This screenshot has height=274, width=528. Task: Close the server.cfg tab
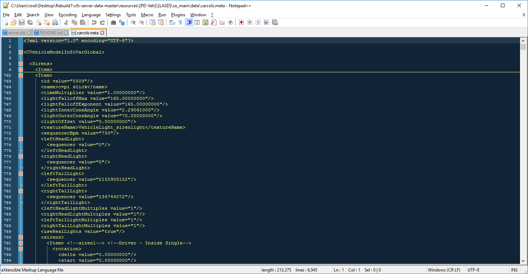coord(29,33)
